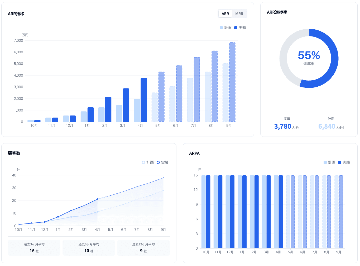The width and height of the screenshot is (360, 266).
Task: Click the 4月 actual bar in ARR推移
Action: pos(144,100)
